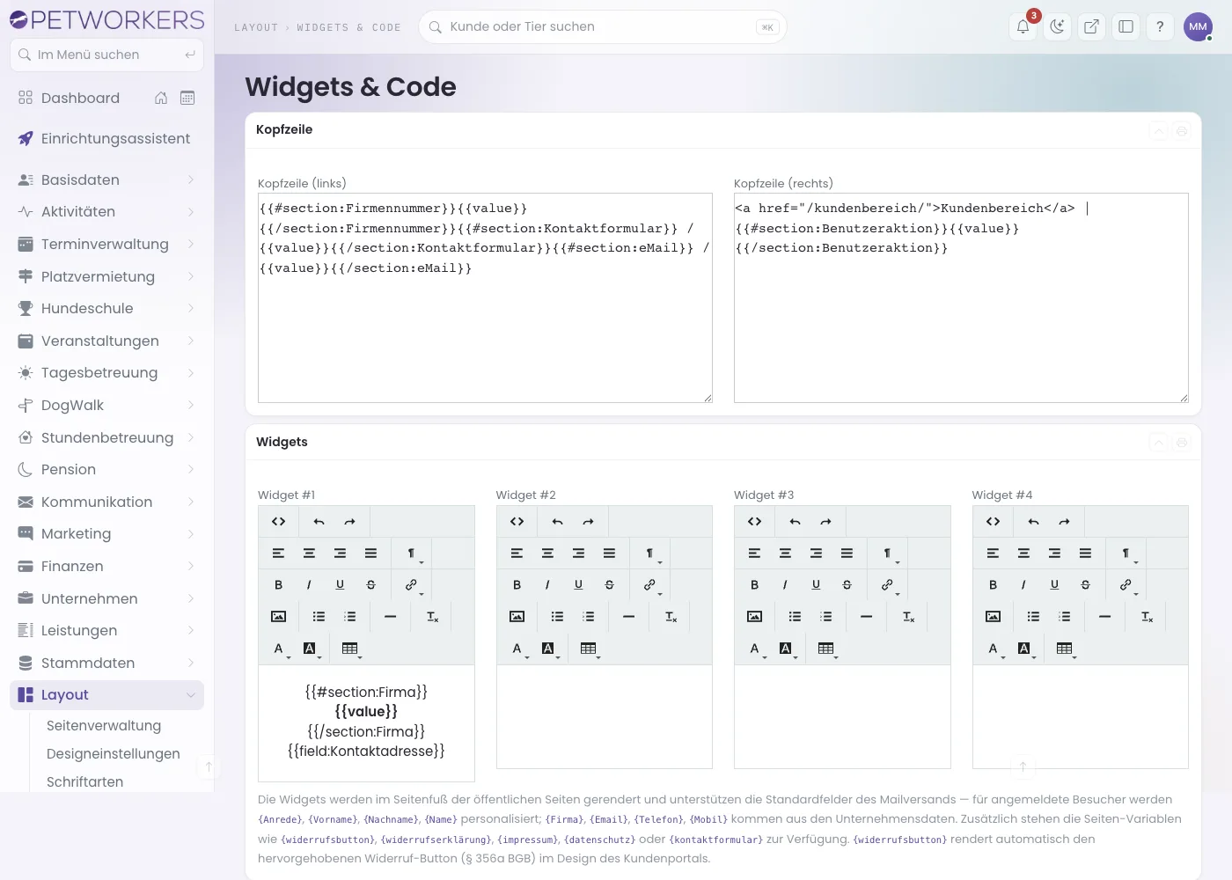Click the Petworkers logo
The image size is (1232, 880).
click(106, 19)
